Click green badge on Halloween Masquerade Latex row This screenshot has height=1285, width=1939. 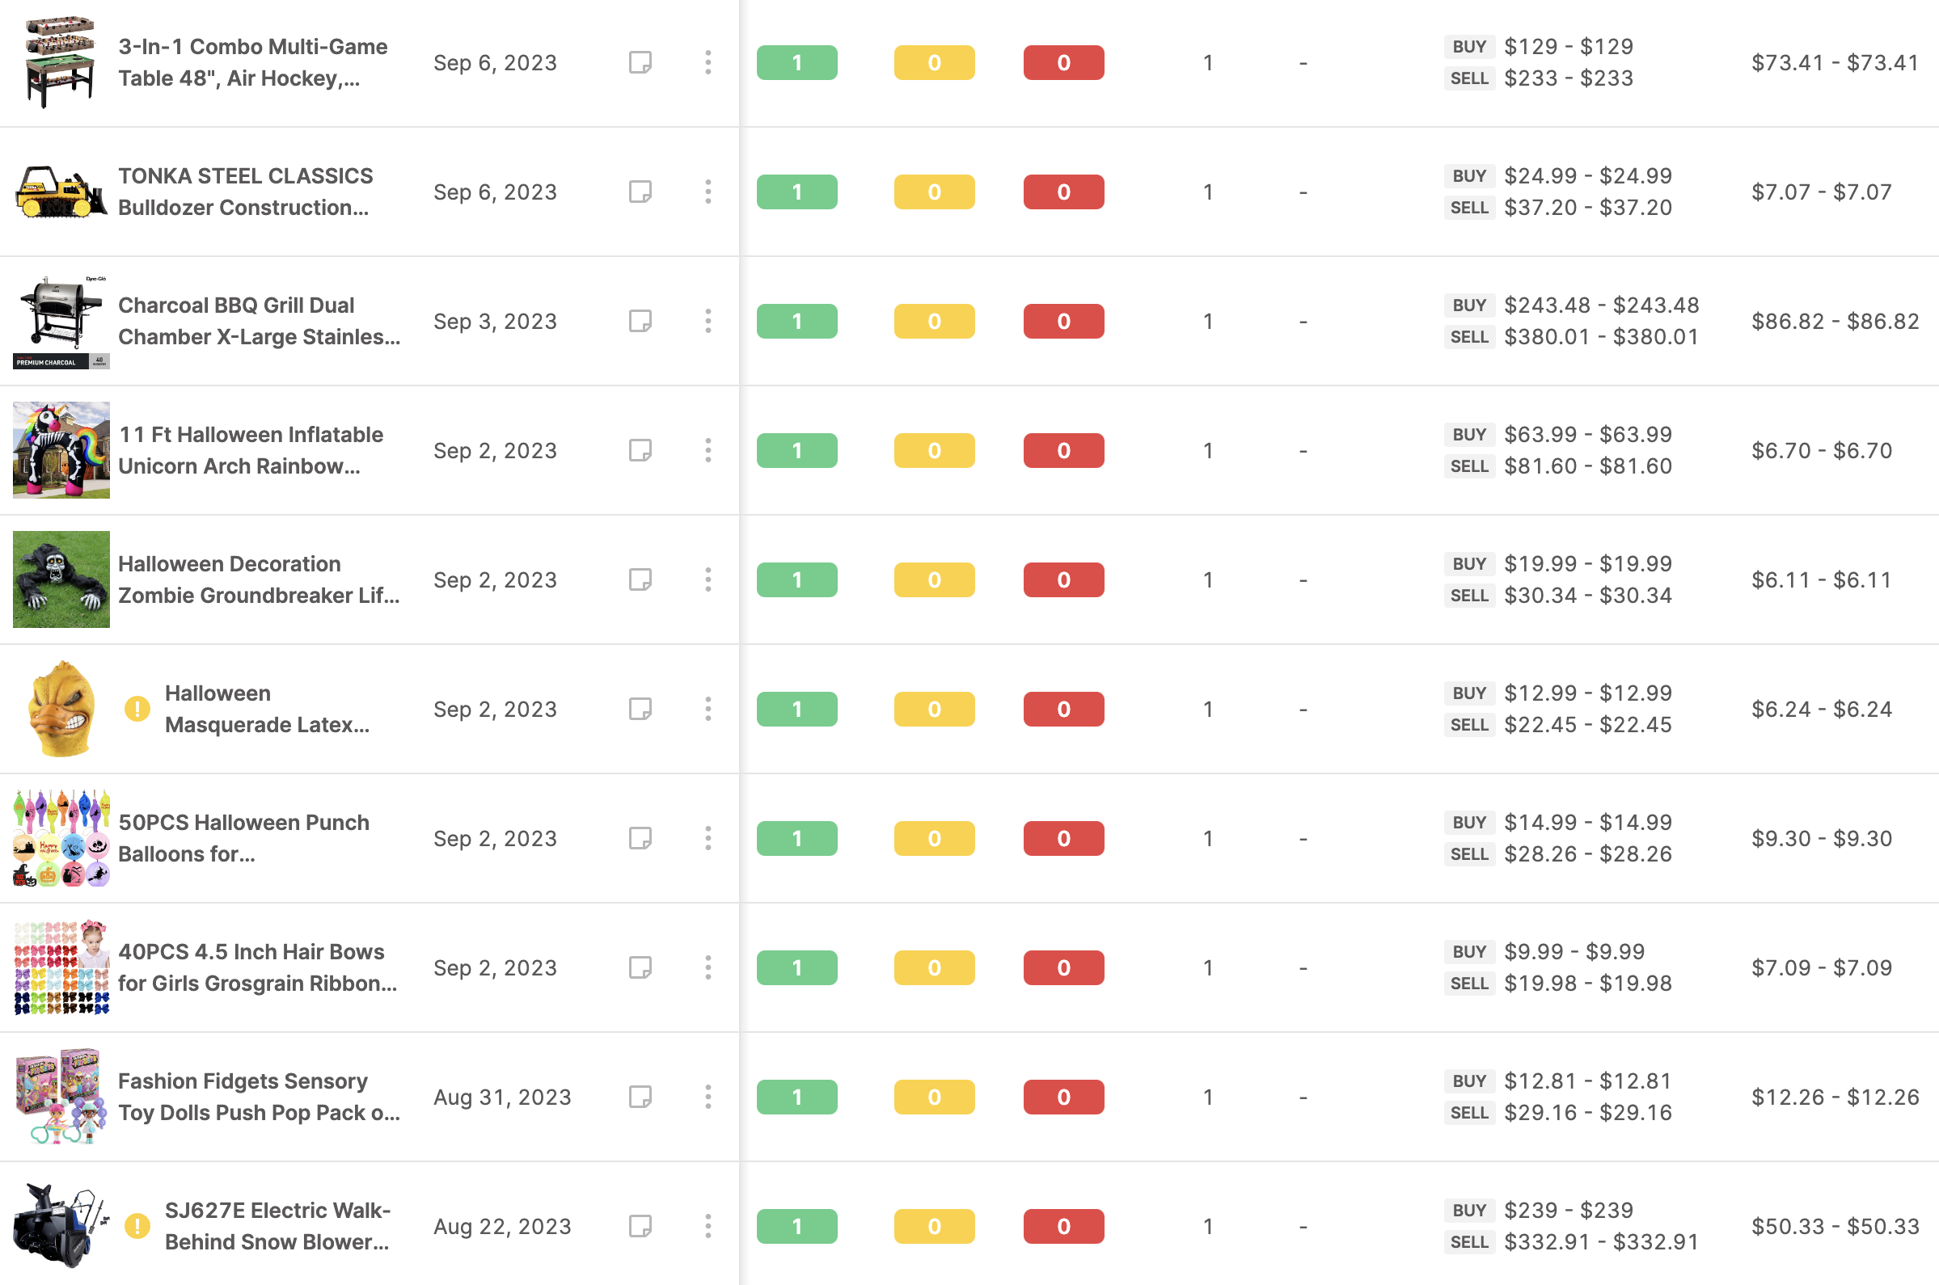point(796,709)
